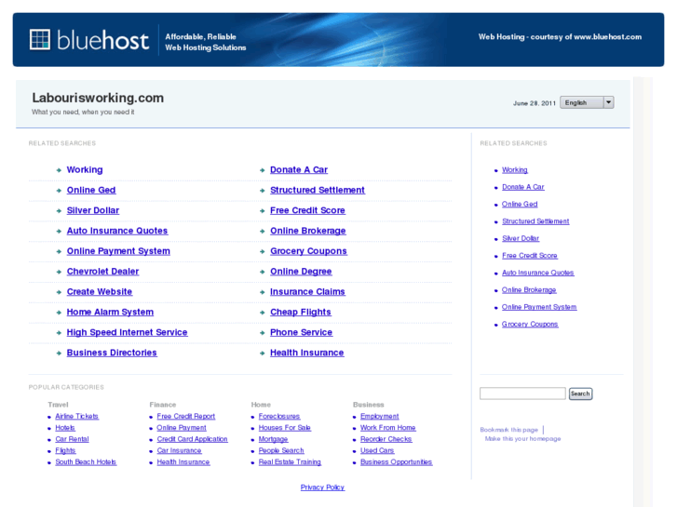Click Bookmark this page link
677x507 pixels.
coord(509,430)
